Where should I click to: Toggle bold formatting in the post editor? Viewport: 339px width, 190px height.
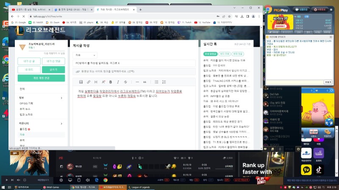[x=111, y=82]
